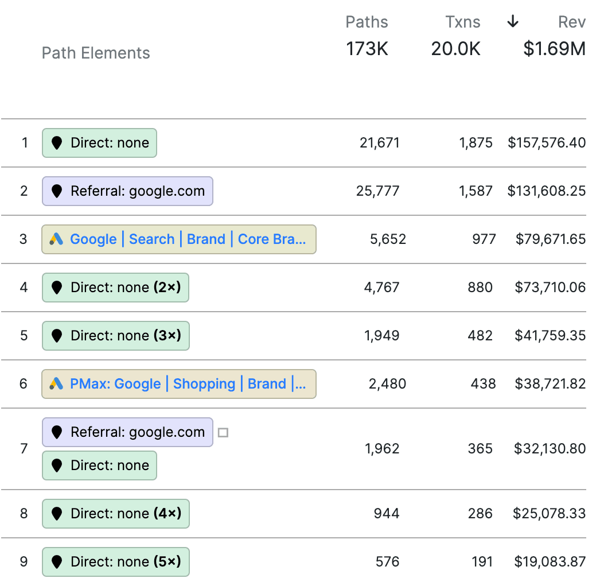Click the Google Ads icon in row 3
Screen dimensions: 600x582
point(56,239)
